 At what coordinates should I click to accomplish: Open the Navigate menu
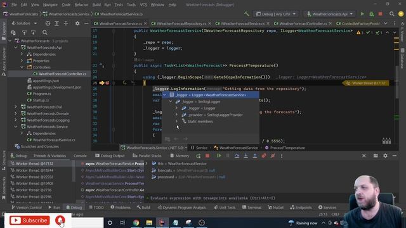pyautogui.click(x=50, y=4)
